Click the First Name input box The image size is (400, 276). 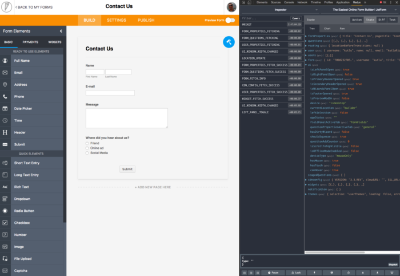[95, 72]
